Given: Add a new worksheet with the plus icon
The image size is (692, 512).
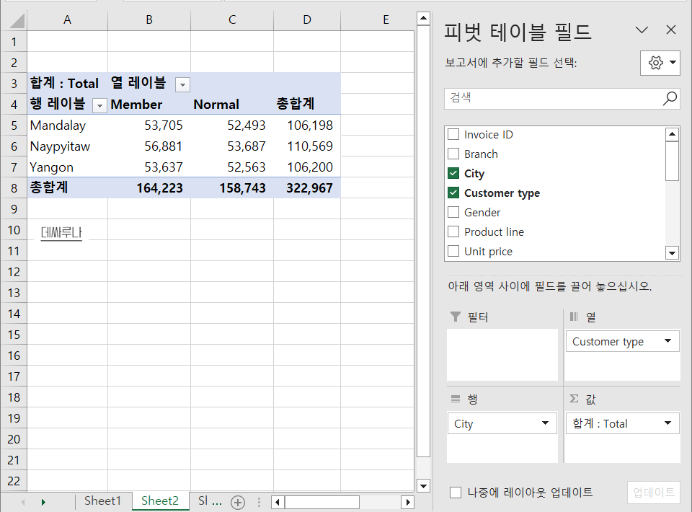Looking at the screenshot, I should click(238, 500).
